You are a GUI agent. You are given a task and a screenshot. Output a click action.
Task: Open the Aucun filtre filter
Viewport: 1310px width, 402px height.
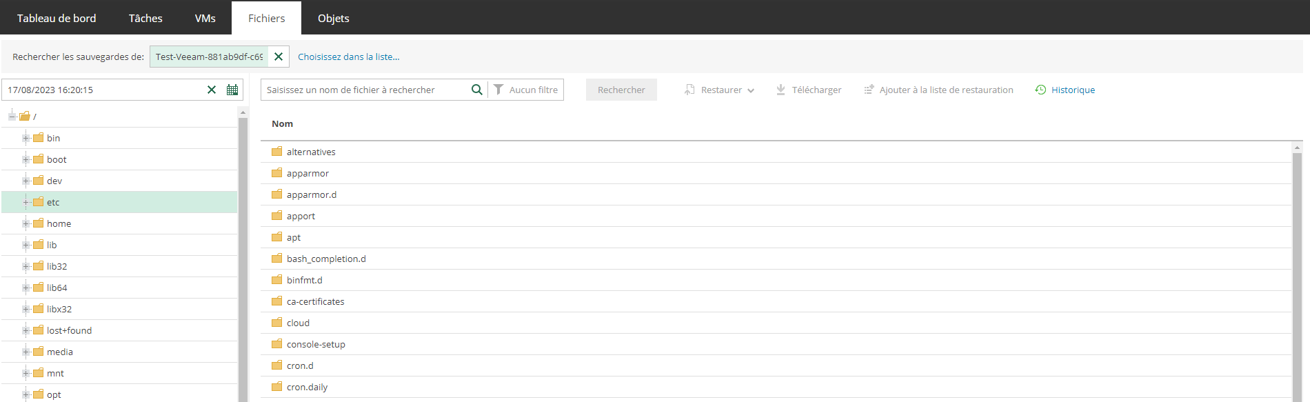point(526,90)
